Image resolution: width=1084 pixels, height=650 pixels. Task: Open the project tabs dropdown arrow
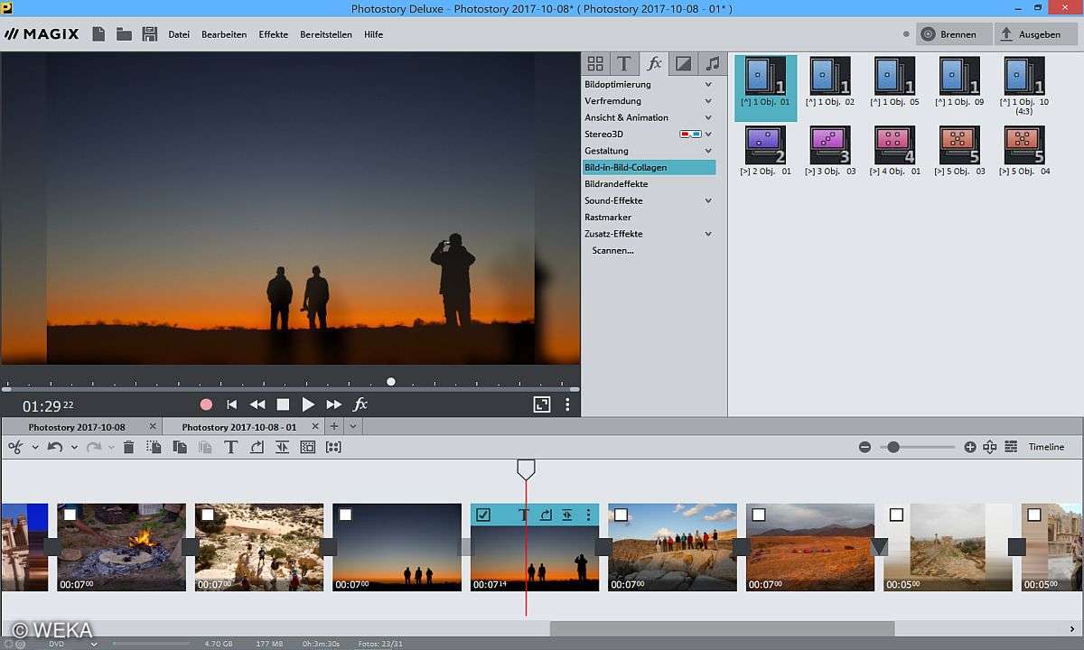pos(353,426)
